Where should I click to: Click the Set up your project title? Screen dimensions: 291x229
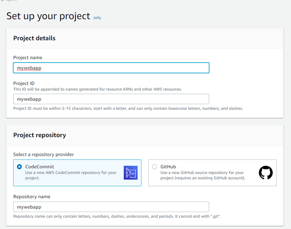48,16
